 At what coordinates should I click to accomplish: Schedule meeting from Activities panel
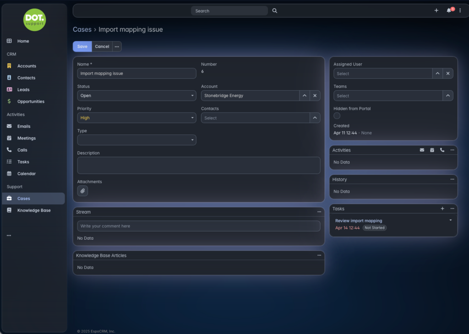[432, 150]
